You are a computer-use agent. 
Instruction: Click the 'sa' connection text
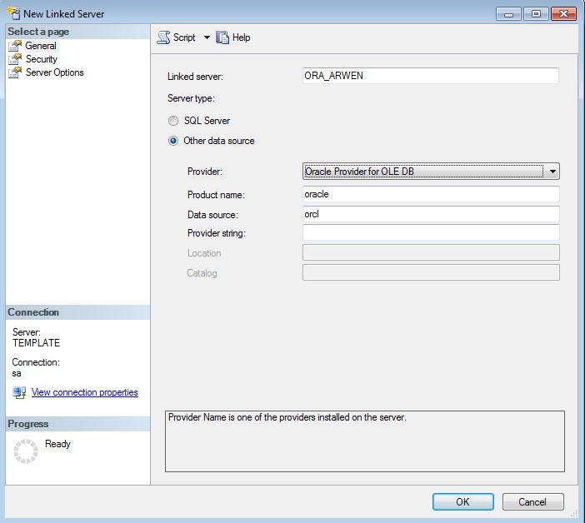click(x=17, y=374)
